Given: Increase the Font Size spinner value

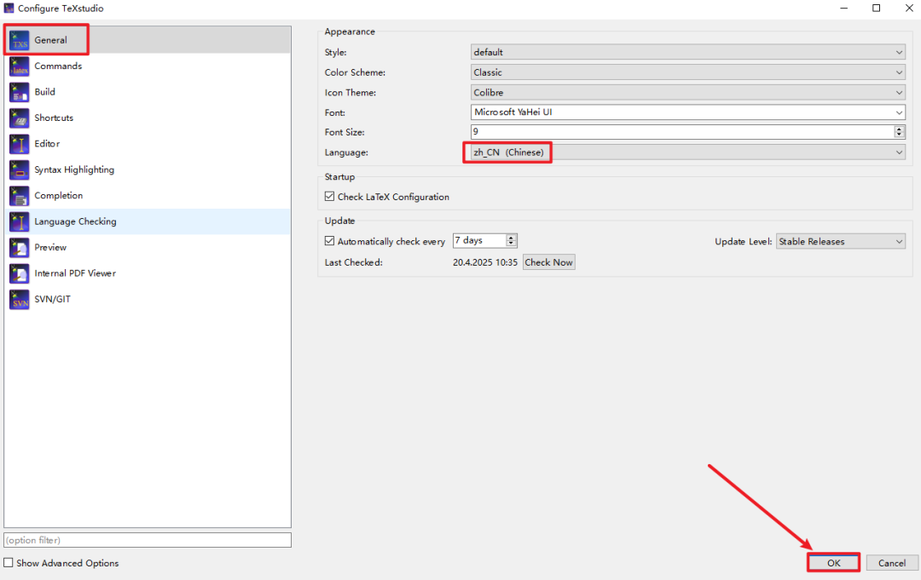Looking at the screenshot, I should pos(899,129).
